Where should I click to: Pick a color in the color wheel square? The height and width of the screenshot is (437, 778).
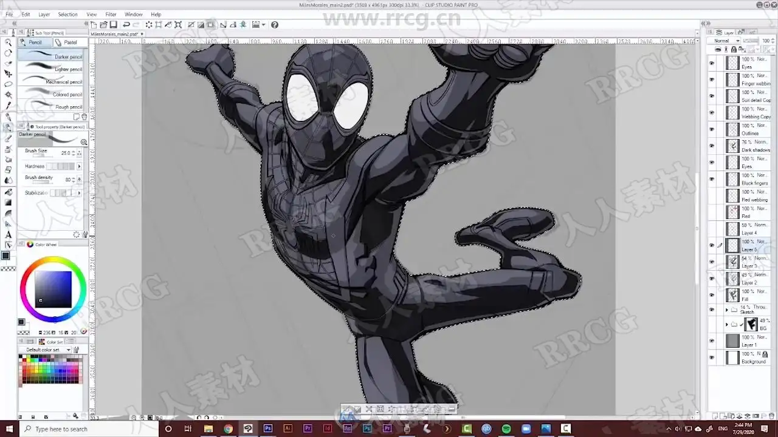pyautogui.click(x=53, y=289)
